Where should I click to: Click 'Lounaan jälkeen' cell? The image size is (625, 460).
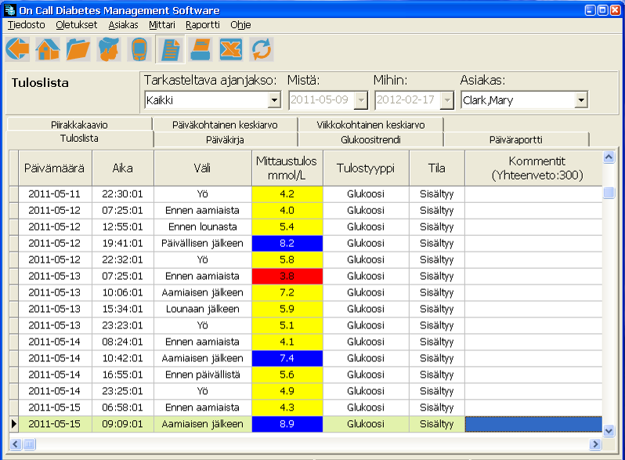pos(203,310)
